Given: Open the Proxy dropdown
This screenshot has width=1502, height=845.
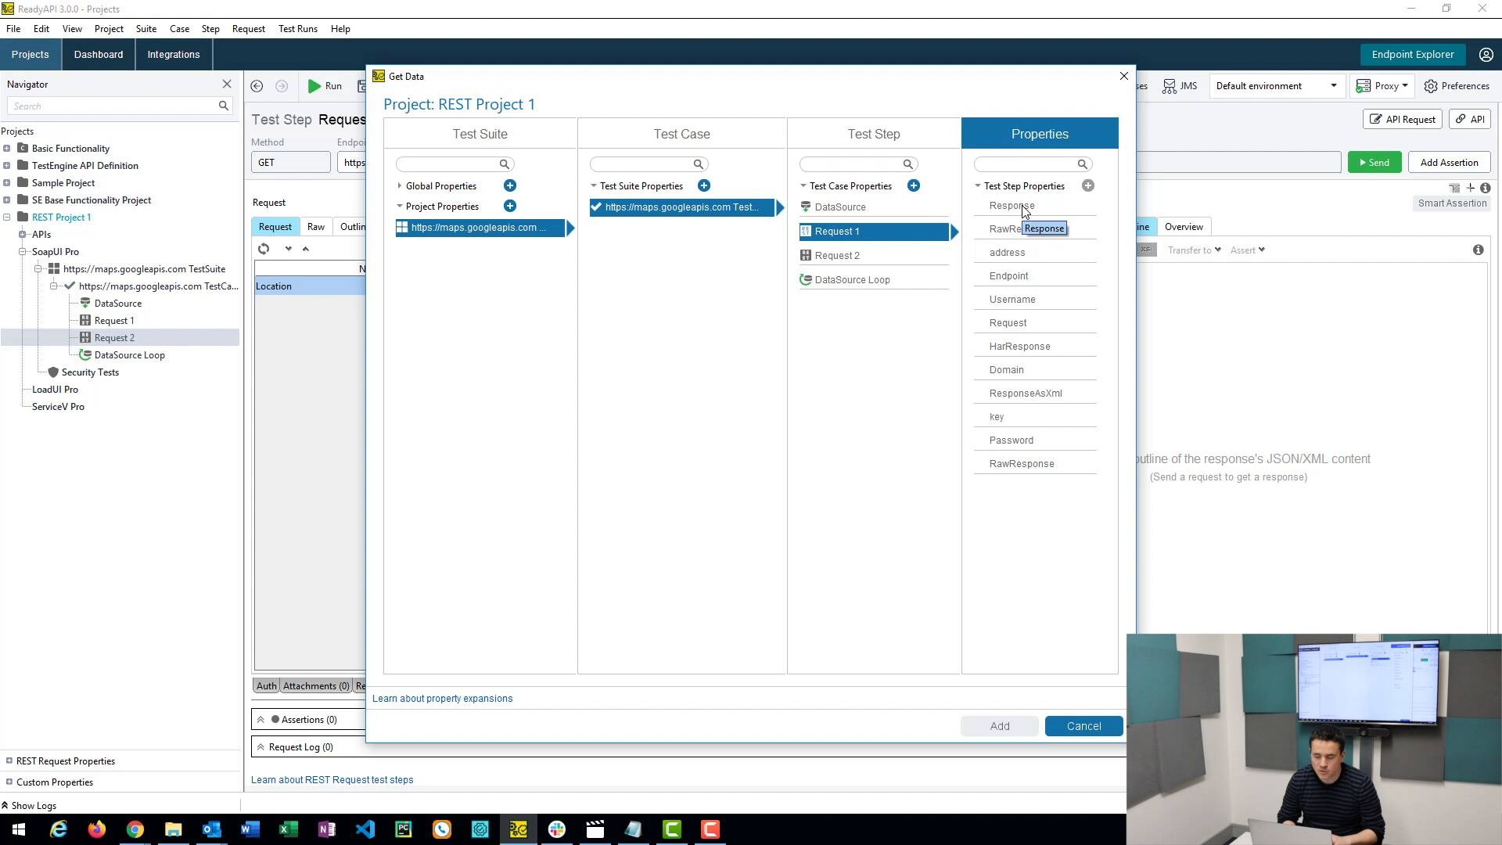Looking at the screenshot, I should (1382, 86).
